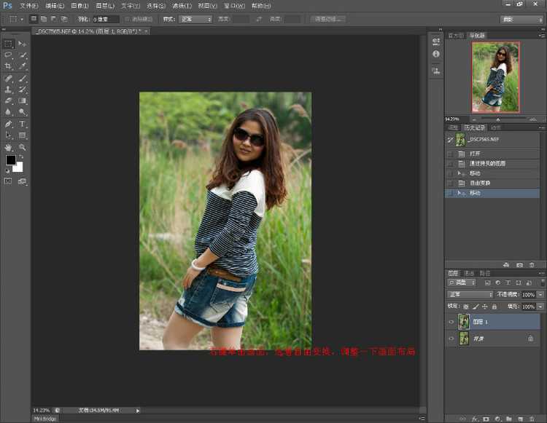Toggle history brush source for 打开 state
The height and width of the screenshot is (423, 547).
[x=450, y=154]
